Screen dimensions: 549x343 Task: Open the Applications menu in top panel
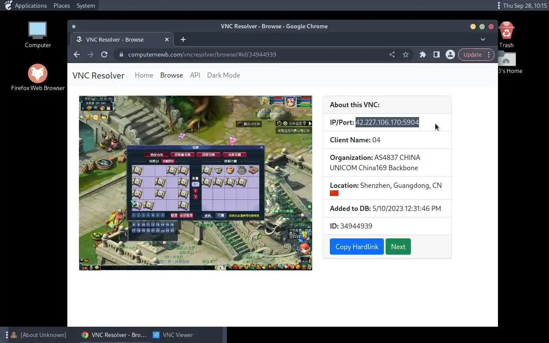[31, 6]
